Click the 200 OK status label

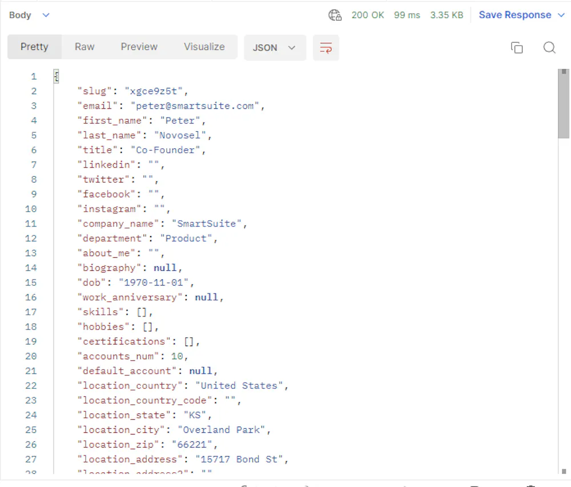point(368,15)
